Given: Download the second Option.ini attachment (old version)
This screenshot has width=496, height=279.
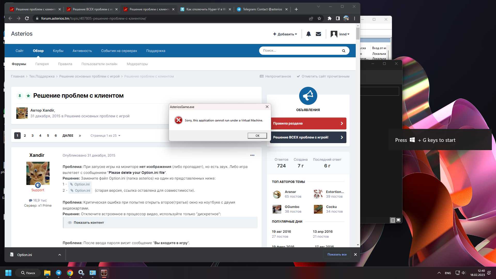Looking at the screenshot, I should pyautogui.click(x=80, y=190).
